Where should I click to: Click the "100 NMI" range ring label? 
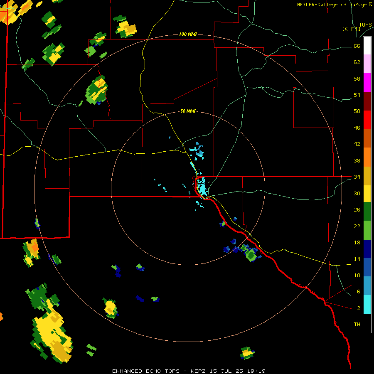pos(188,34)
